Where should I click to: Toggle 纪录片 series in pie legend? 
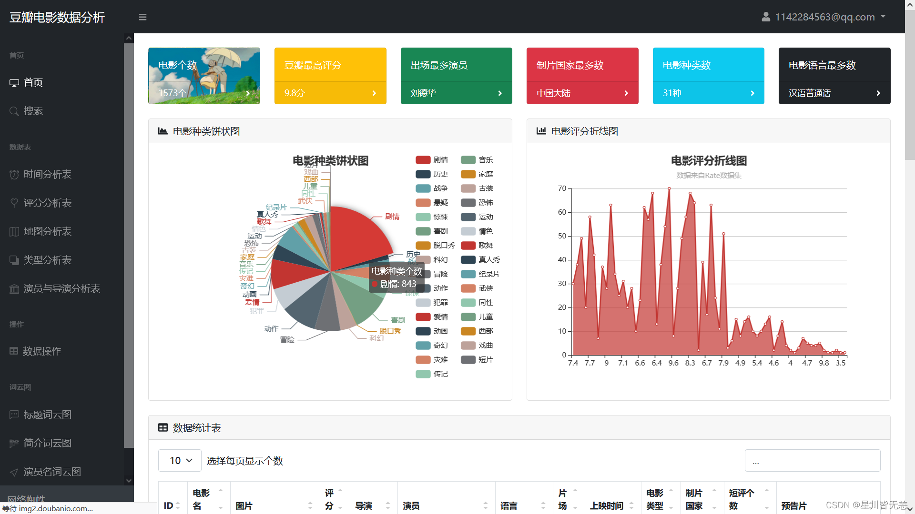pyautogui.click(x=480, y=274)
